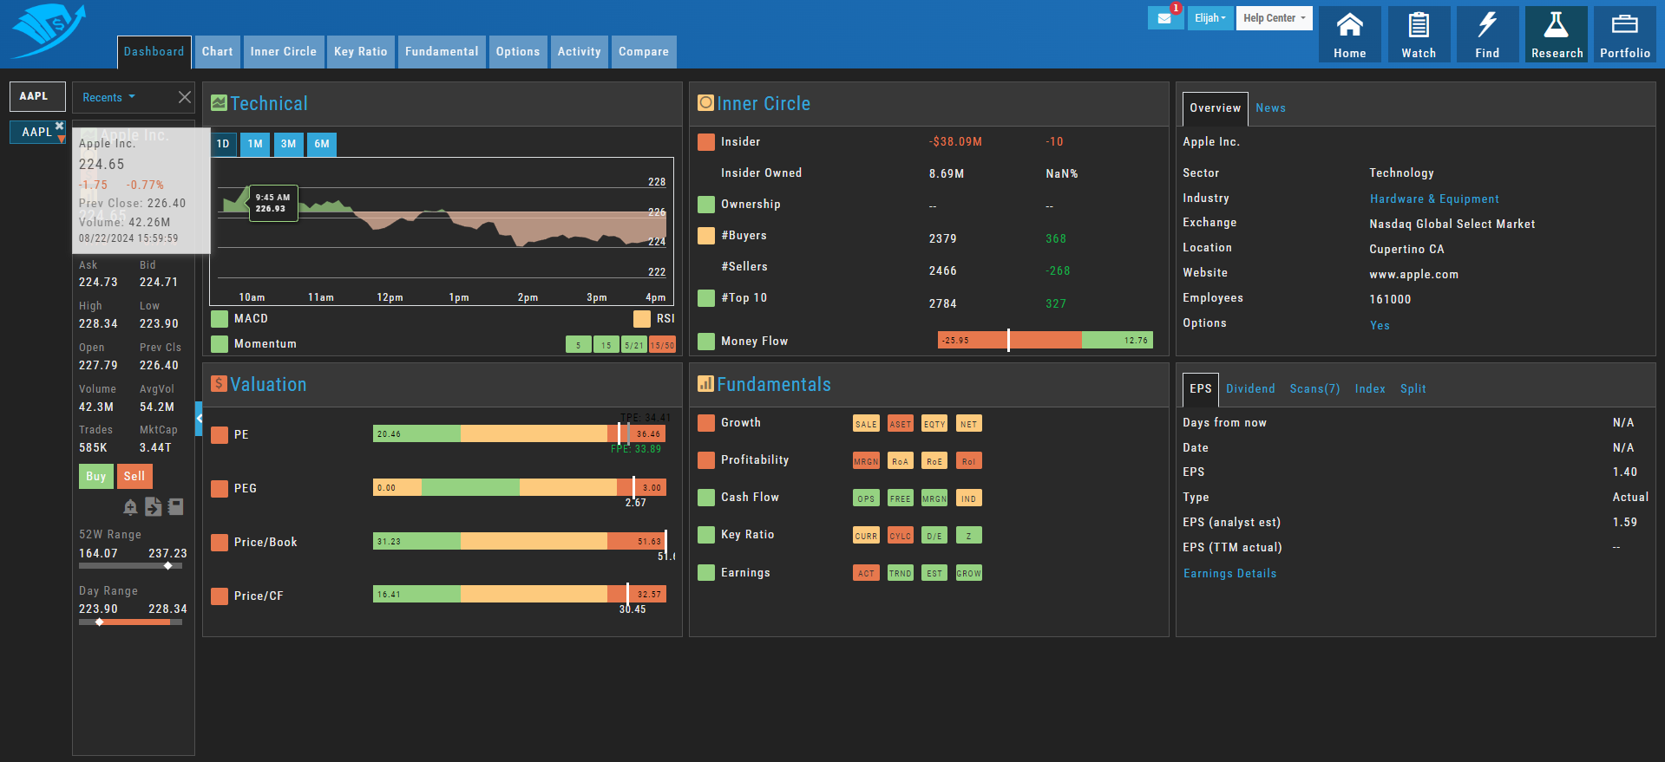Screen dimensions: 1665x762
Task: Open the Home navigation icon
Action: (x=1349, y=35)
